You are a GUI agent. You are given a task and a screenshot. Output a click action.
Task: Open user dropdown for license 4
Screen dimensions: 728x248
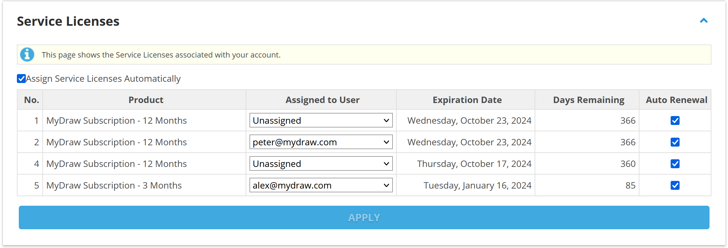coord(321,164)
